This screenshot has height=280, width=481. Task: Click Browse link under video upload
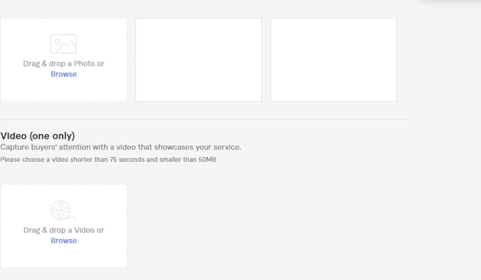click(x=64, y=240)
